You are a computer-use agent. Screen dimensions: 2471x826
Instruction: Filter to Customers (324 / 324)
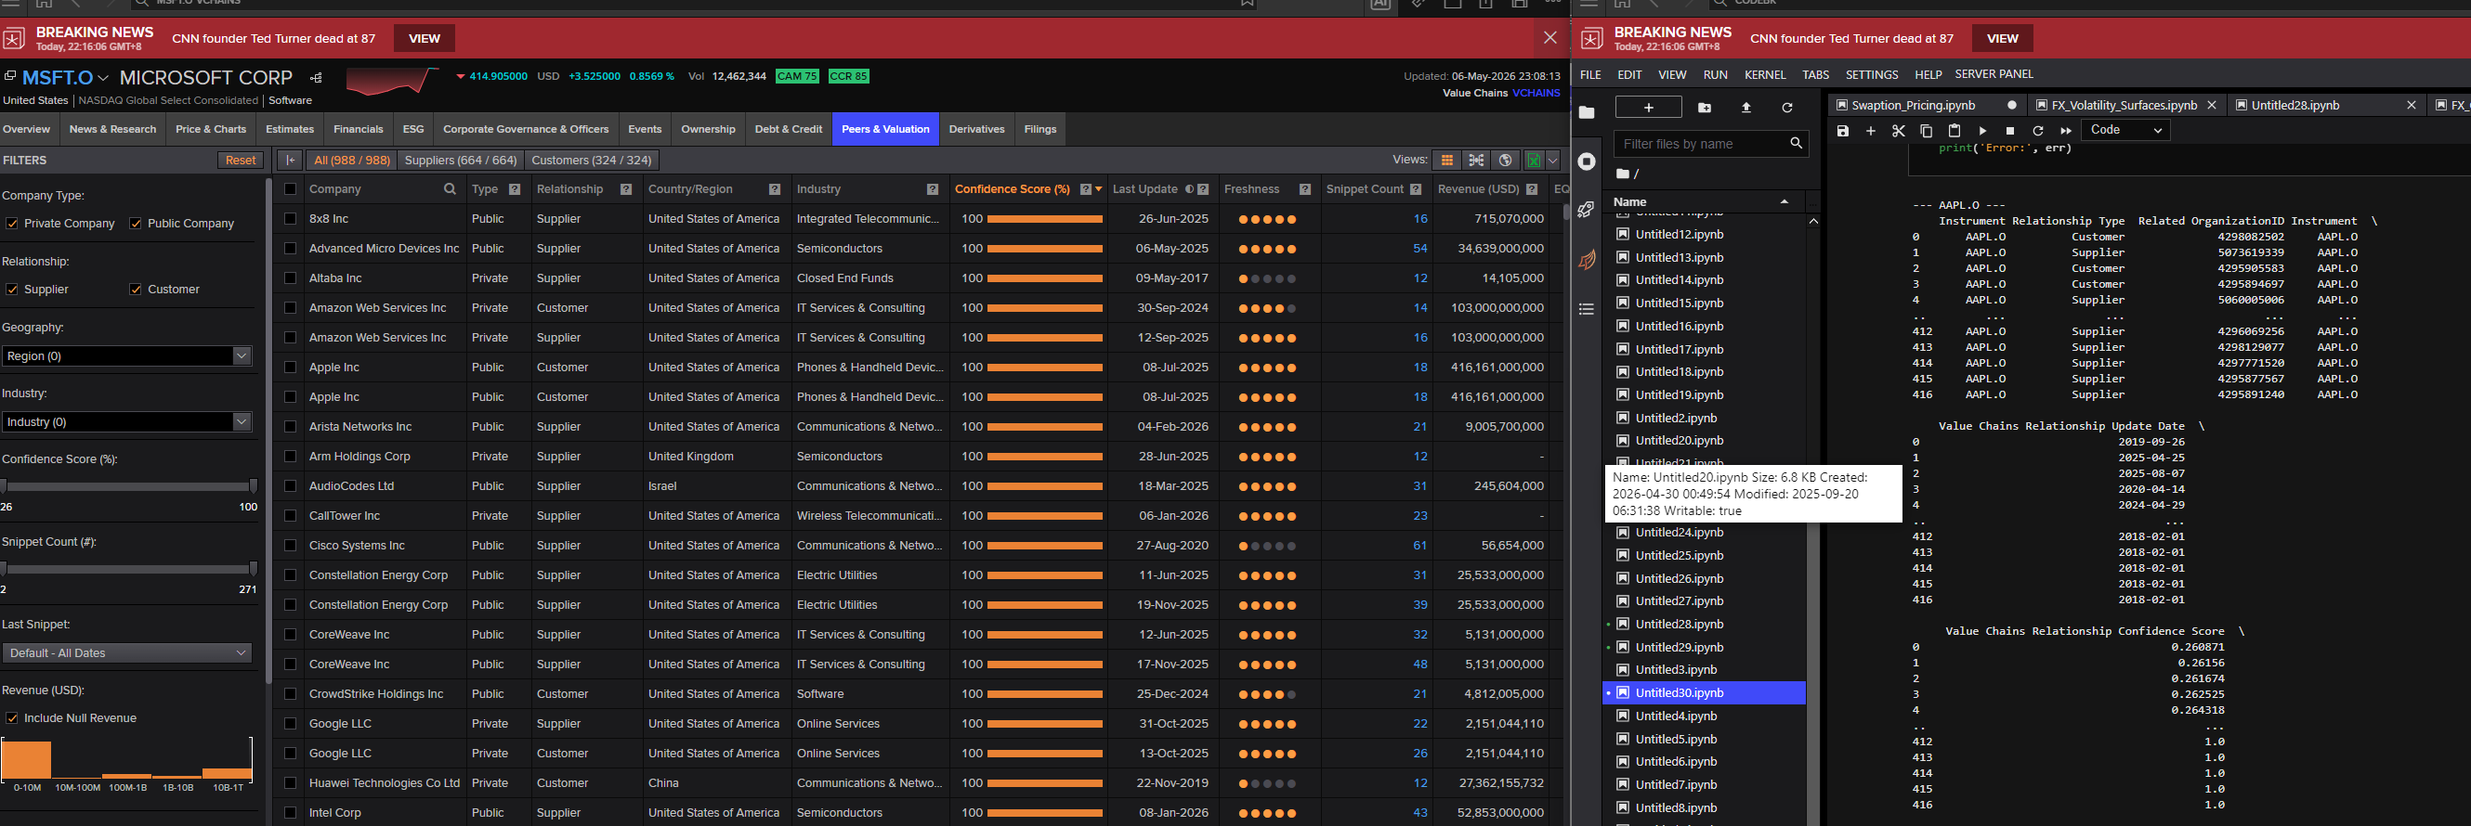[591, 160]
